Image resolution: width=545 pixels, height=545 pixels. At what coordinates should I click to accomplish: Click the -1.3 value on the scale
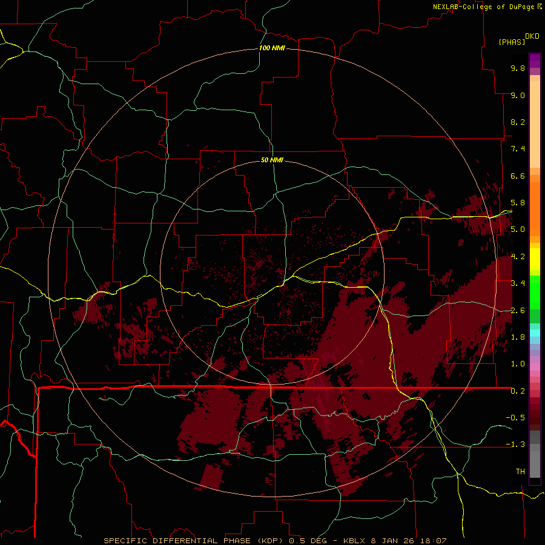tap(515, 444)
